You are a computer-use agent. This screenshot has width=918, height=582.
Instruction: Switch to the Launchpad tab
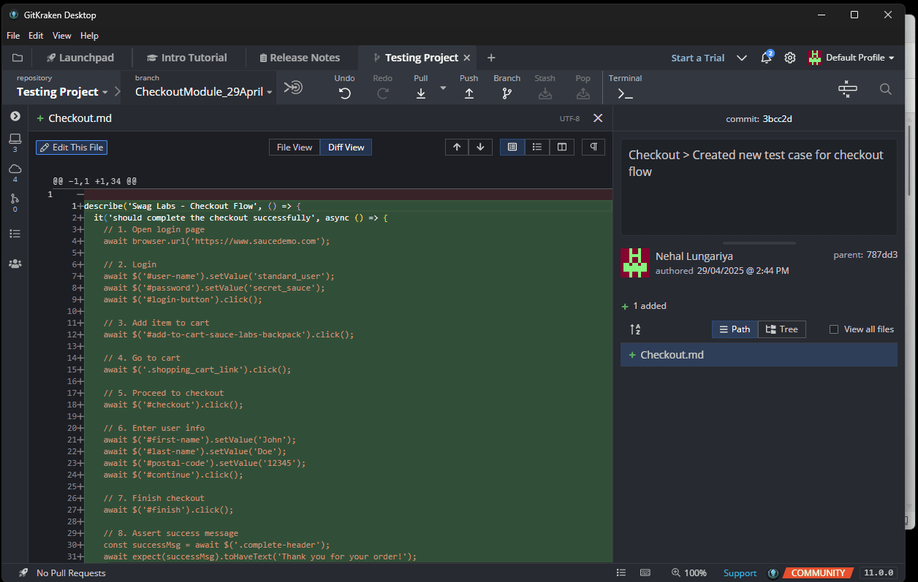point(80,58)
